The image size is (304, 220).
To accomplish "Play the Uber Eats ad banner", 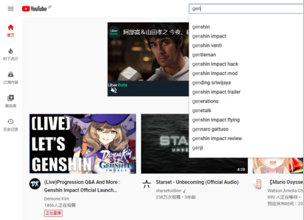I will coord(148,54).
